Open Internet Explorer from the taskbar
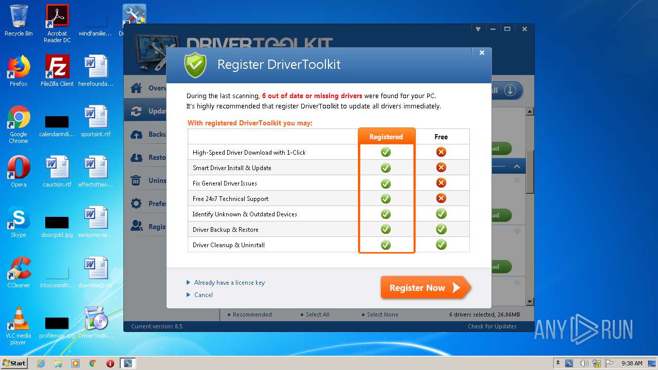This screenshot has height=370, width=658. click(41, 363)
